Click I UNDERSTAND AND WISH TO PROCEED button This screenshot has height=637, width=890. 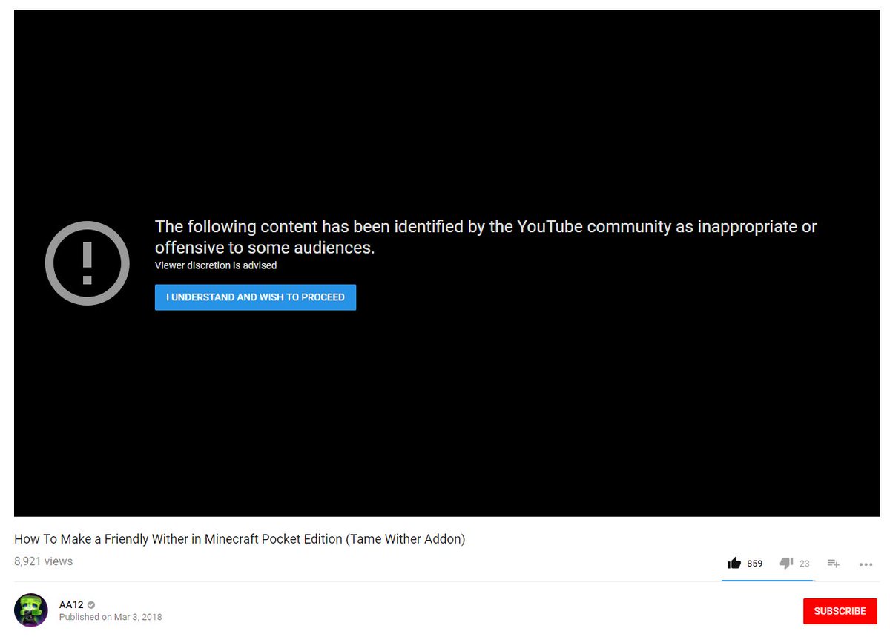point(255,297)
